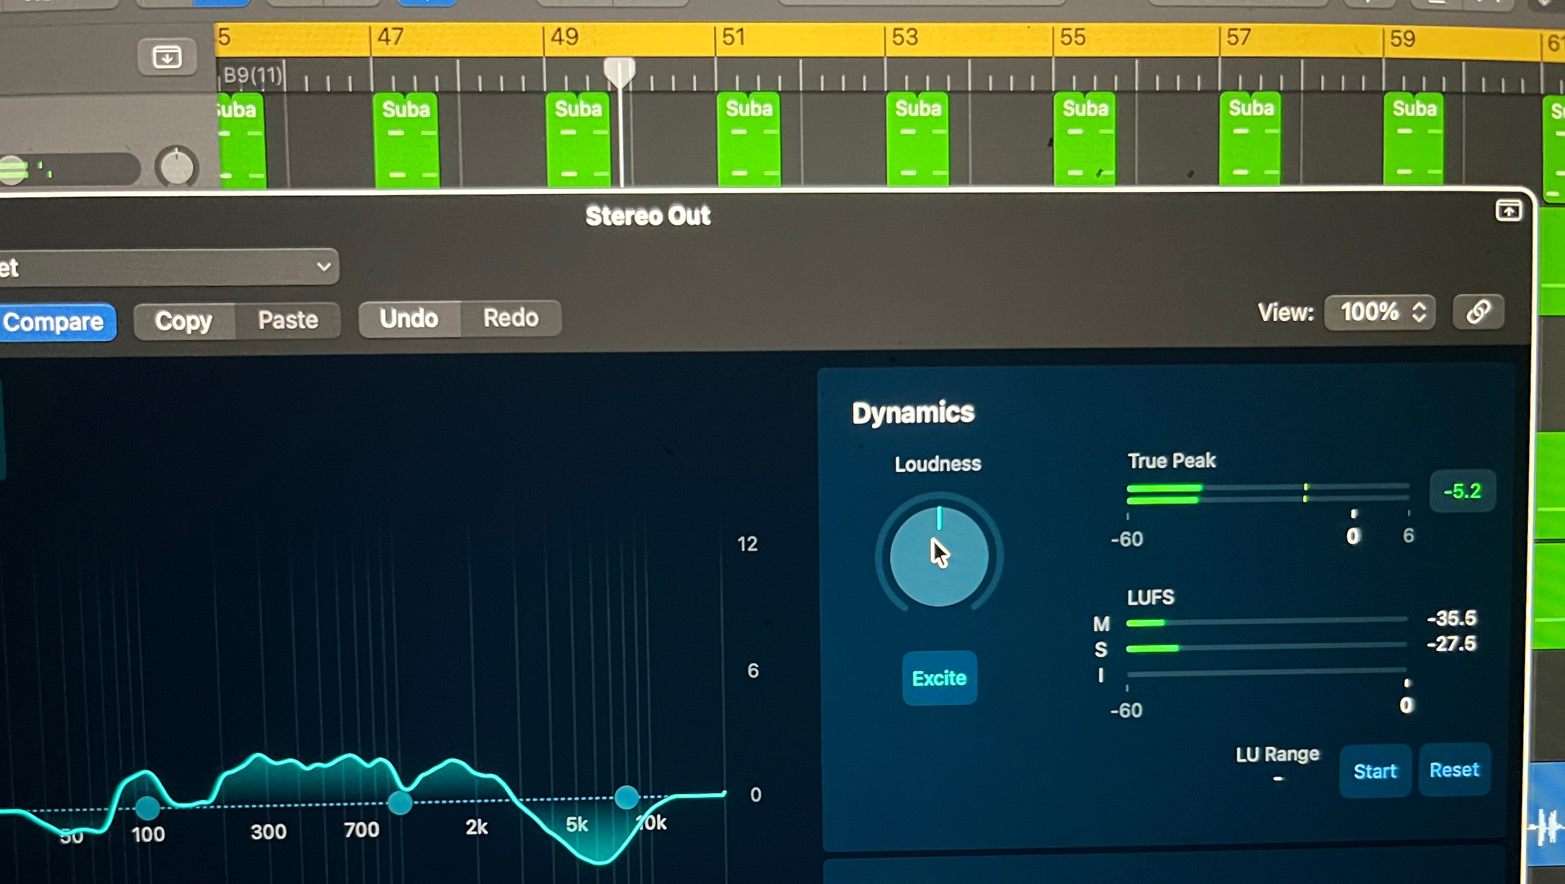Click the LUFS S meter bar

coord(1267,647)
